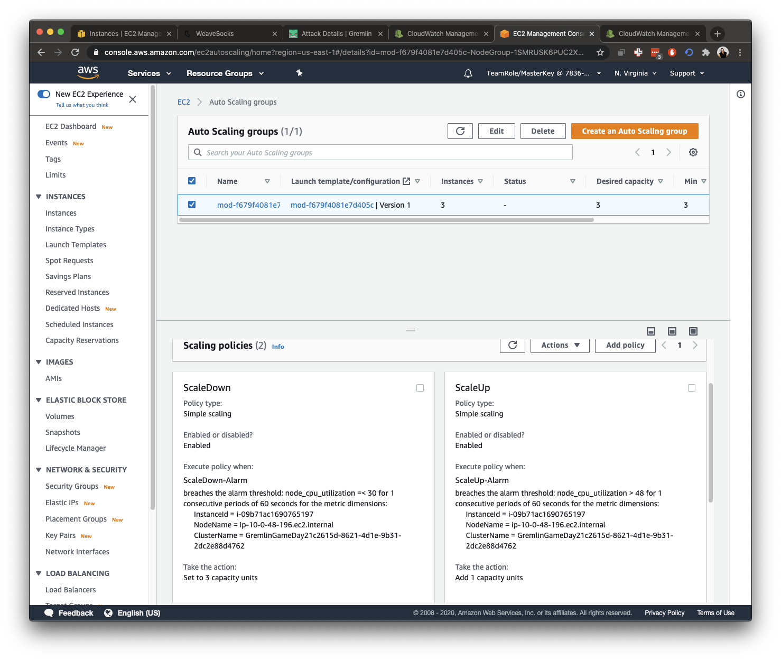The width and height of the screenshot is (781, 660).
Task: Bookmark the page with the star icon
Action: click(x=600, y=52)
